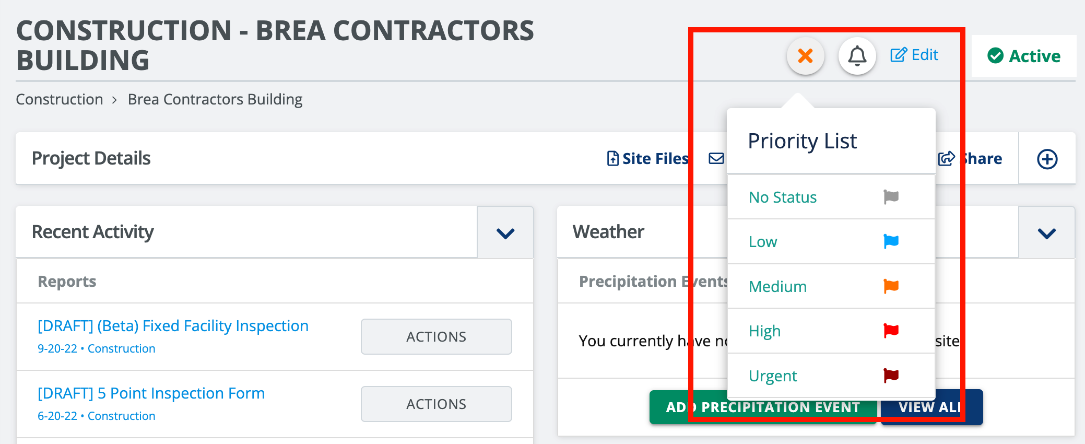Viewport: 1085px width, 444px height.
Task: Click the blue Low priority flag
Action: [x=891, y=241]
